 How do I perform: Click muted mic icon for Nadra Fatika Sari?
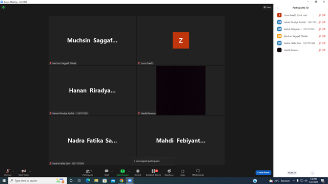[320, 43]
